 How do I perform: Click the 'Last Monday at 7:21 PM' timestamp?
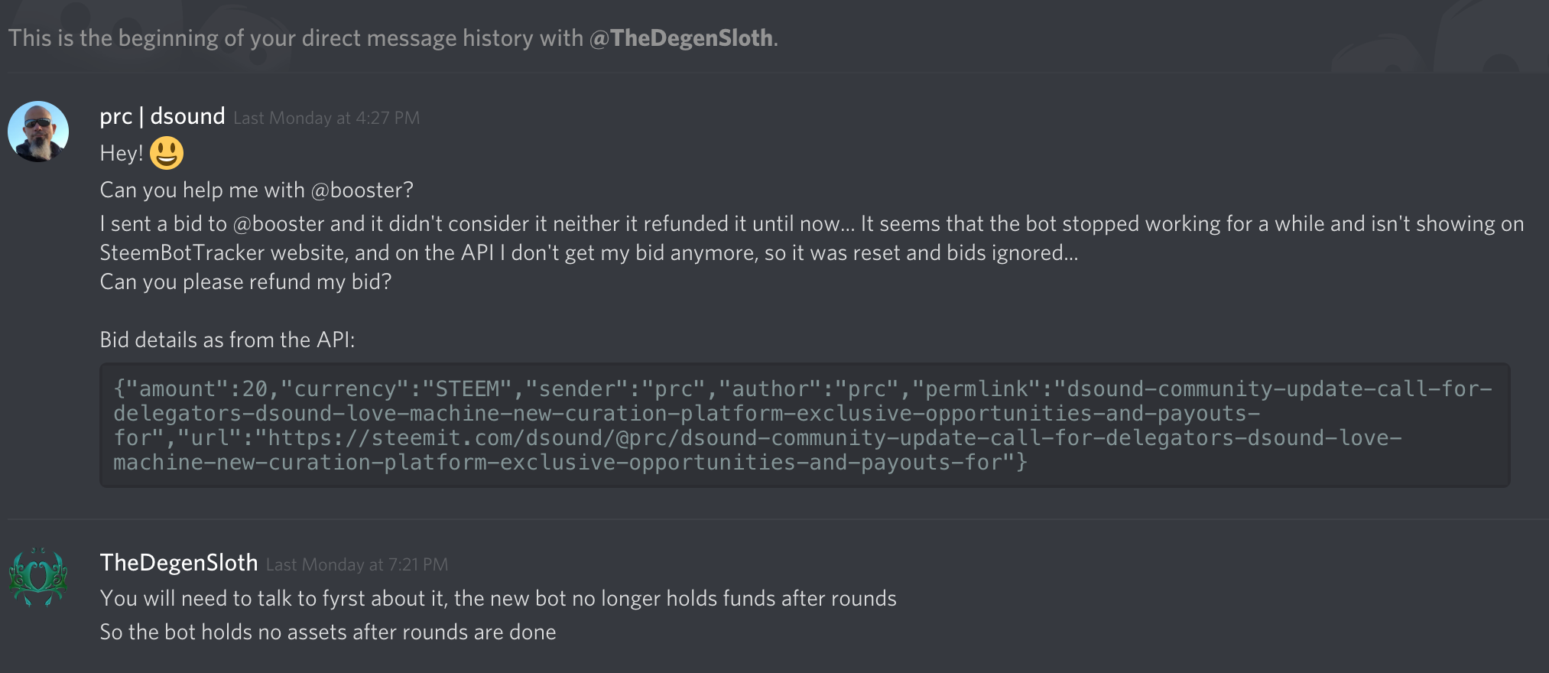[357, 564]
